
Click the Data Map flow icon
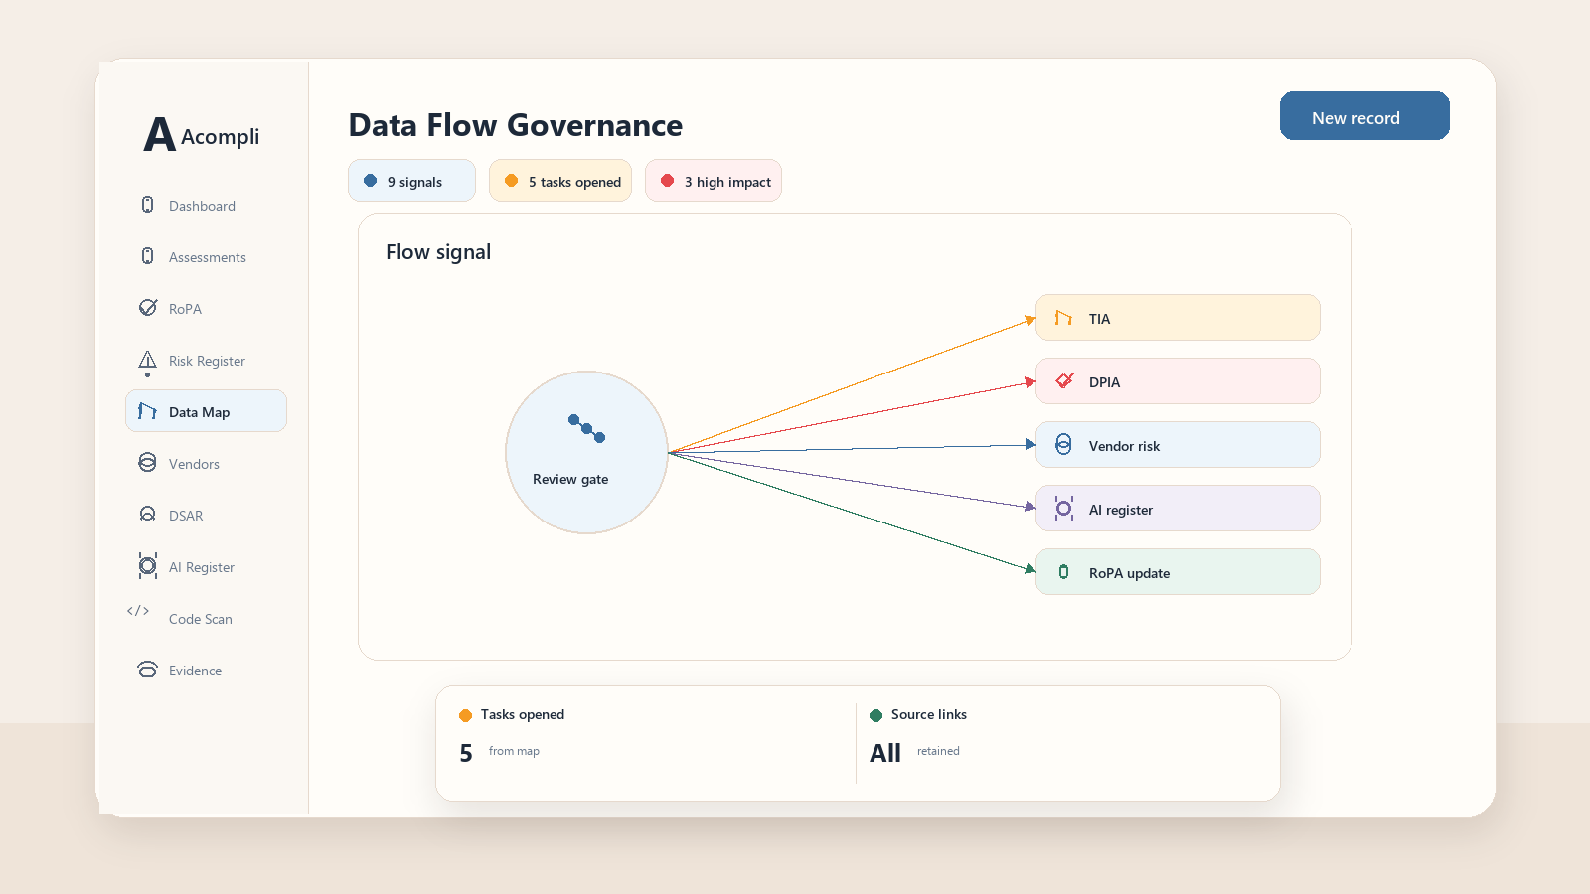click(147, 411)
